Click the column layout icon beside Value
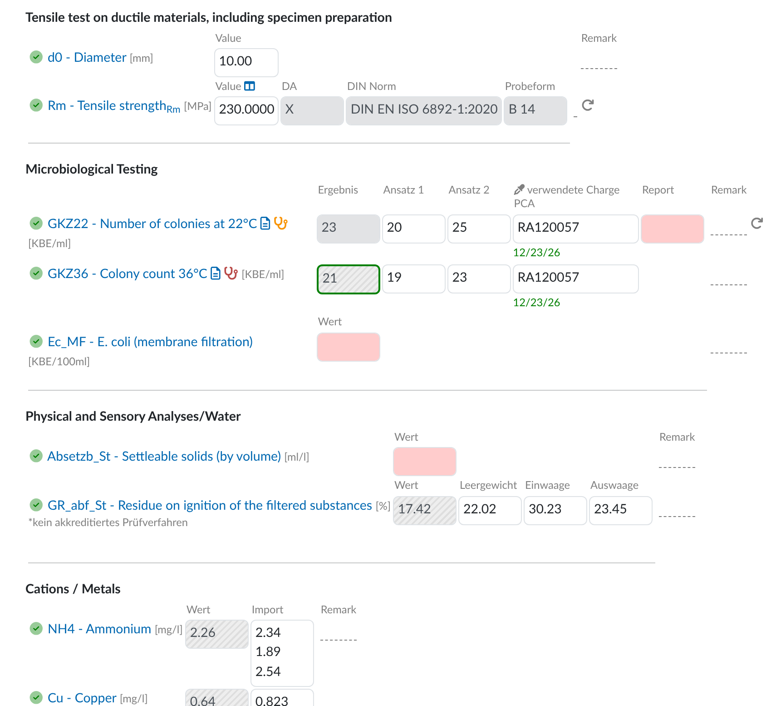The width and height of the screenshot is (766, 706). coord(250,86)
